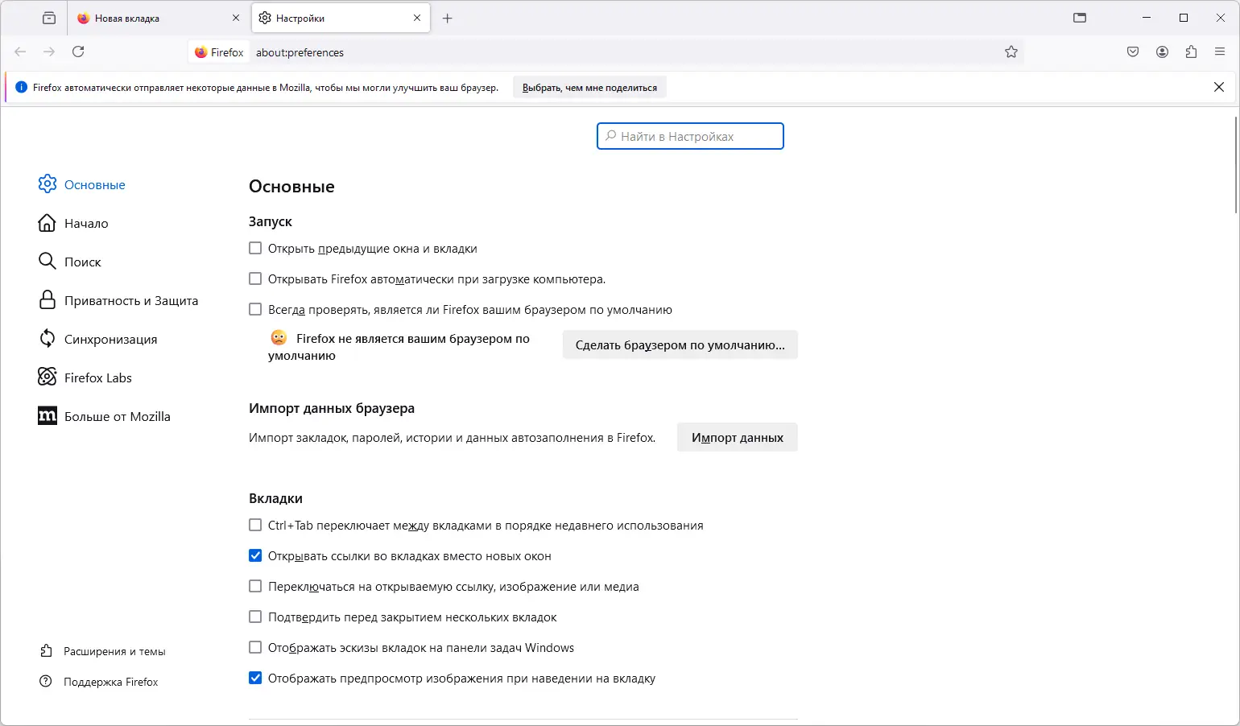Screen dimensions: 1240x726
Task: Open the application hamburger menu
Action: click(1220, 52)
